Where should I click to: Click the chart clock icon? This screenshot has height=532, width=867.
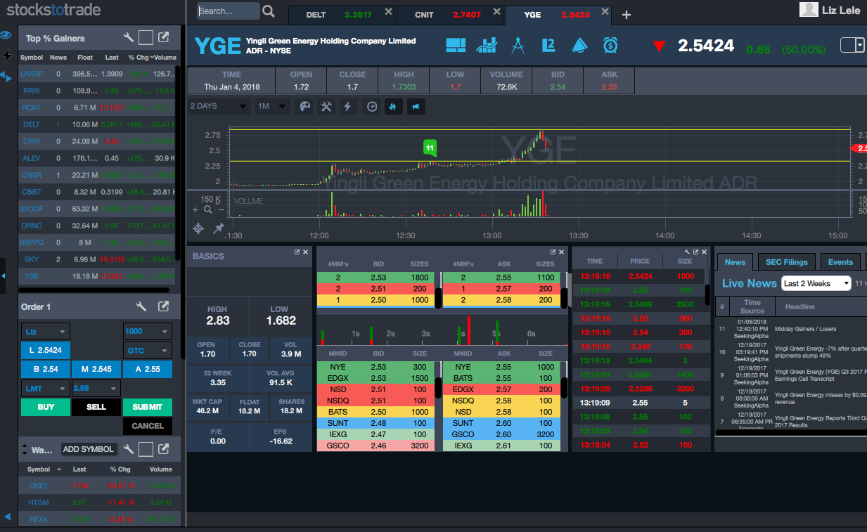coord(372,107)
